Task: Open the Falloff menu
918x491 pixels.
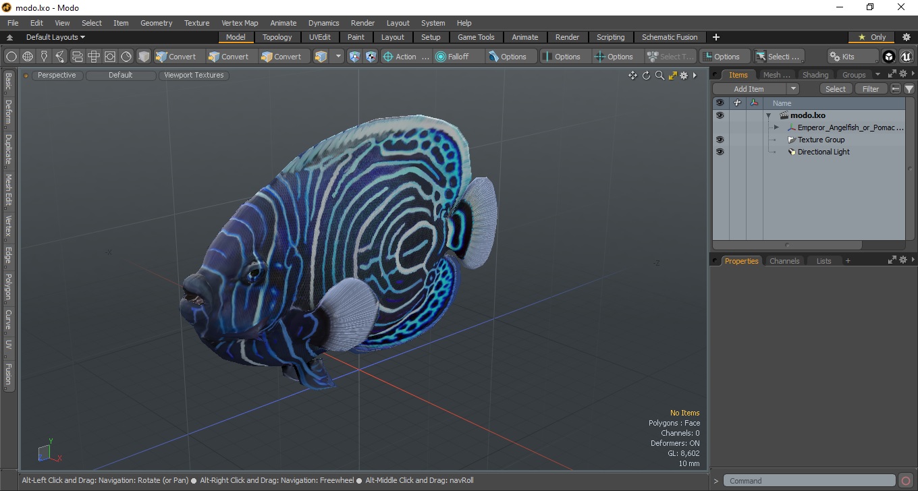Action: tap(459, 57)
